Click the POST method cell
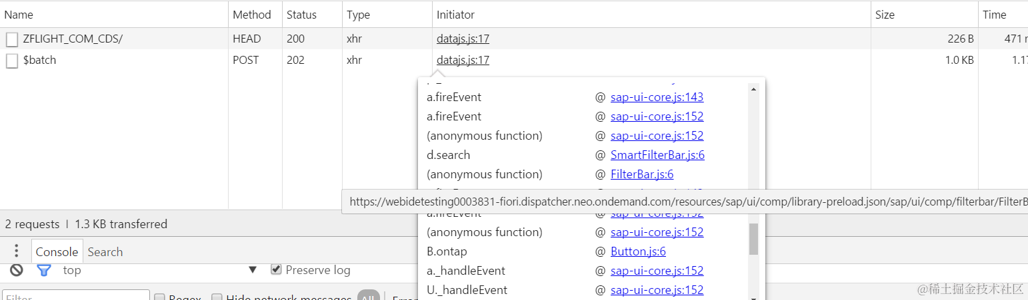This screenshot has width=1028, height=300. click(x=246, y=61)
